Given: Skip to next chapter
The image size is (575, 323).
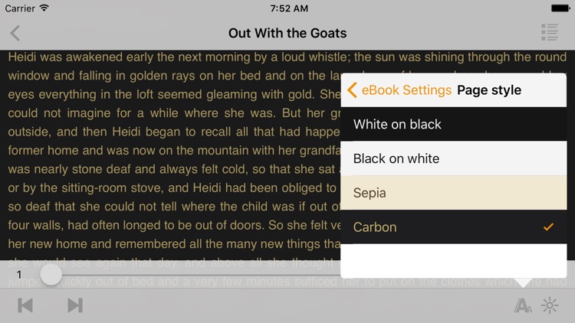Looking at the screenshot, I should pyautogui.click(x=75, y=305).
